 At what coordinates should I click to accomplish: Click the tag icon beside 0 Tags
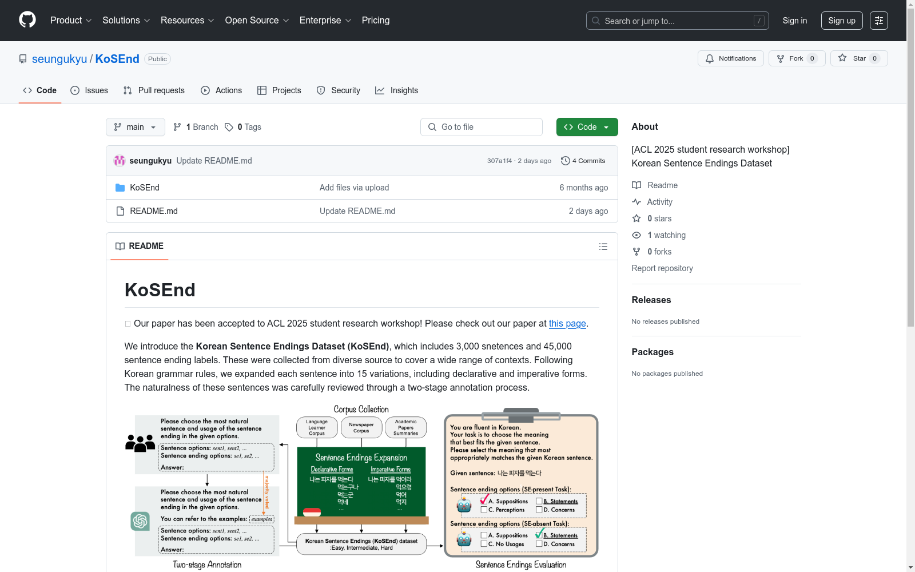pyautogui.click(x=229, y=127)
